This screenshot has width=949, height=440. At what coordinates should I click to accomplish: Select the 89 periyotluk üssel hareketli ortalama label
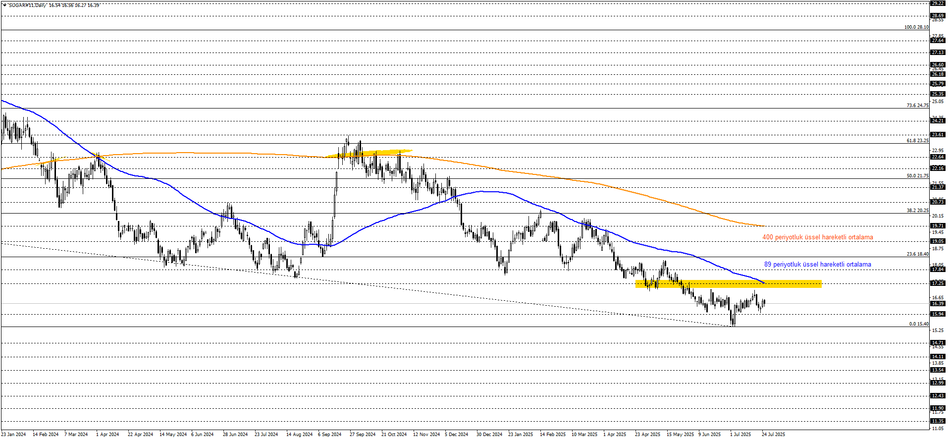coord(818,265)
